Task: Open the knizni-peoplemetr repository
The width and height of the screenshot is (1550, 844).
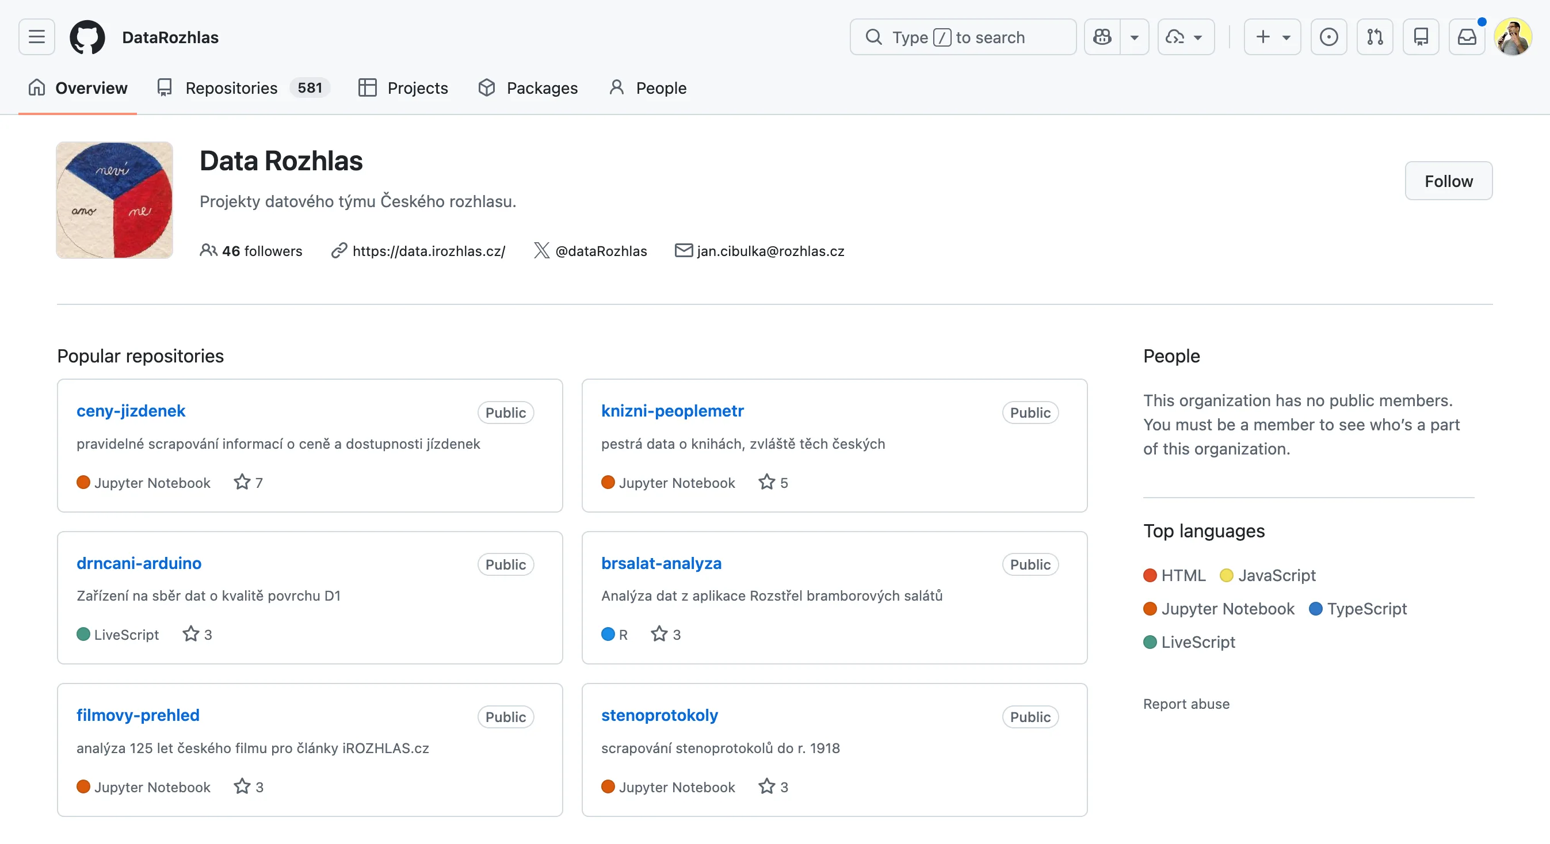Action: pos(672,411)
